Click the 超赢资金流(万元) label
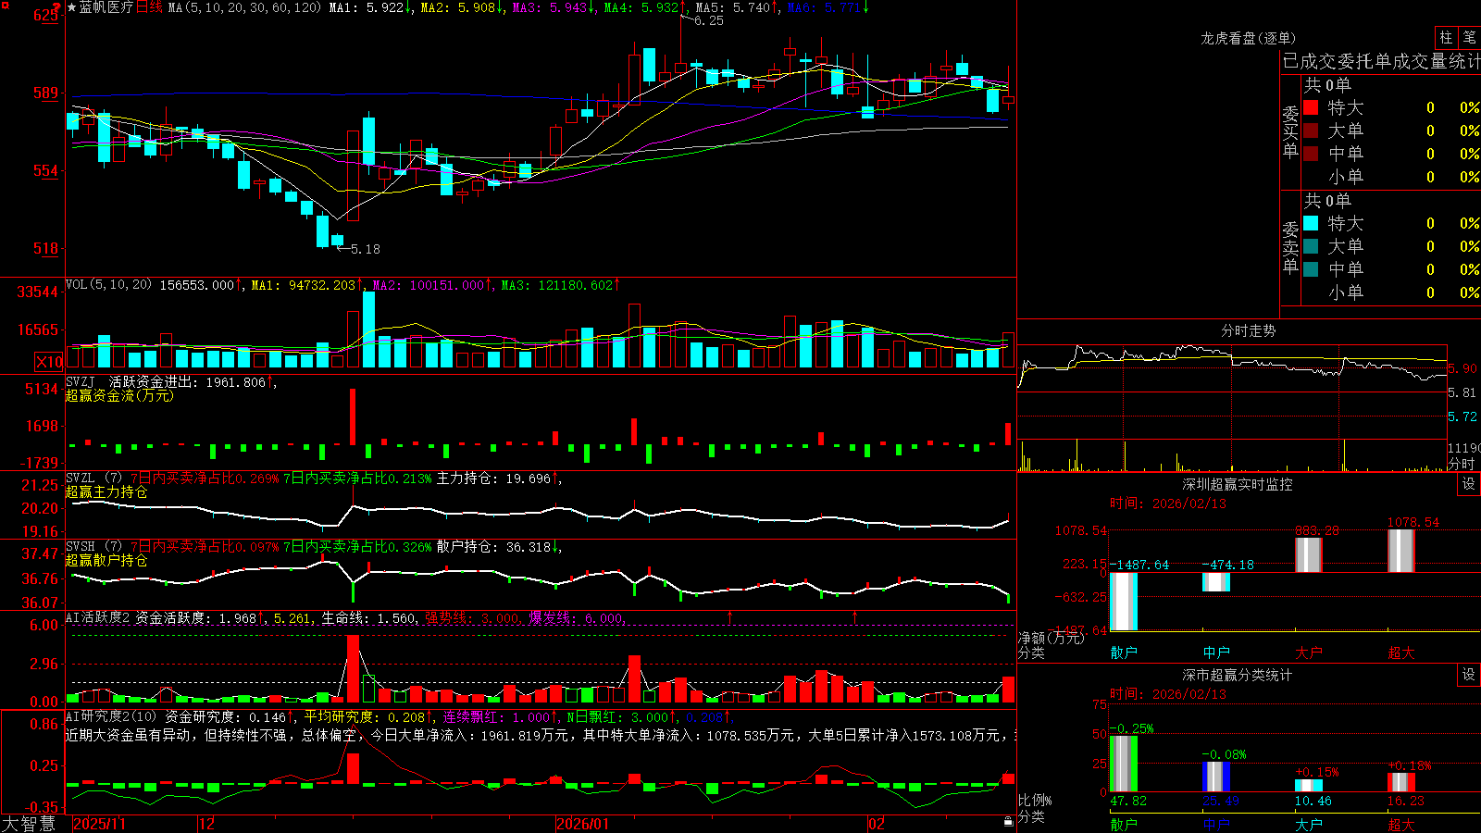1481x833 pixels. coord(119,395)
